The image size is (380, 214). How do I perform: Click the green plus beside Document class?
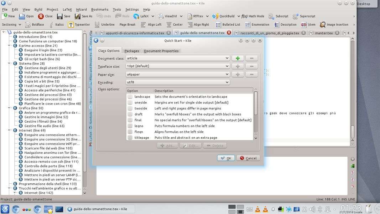click(238, 58)
